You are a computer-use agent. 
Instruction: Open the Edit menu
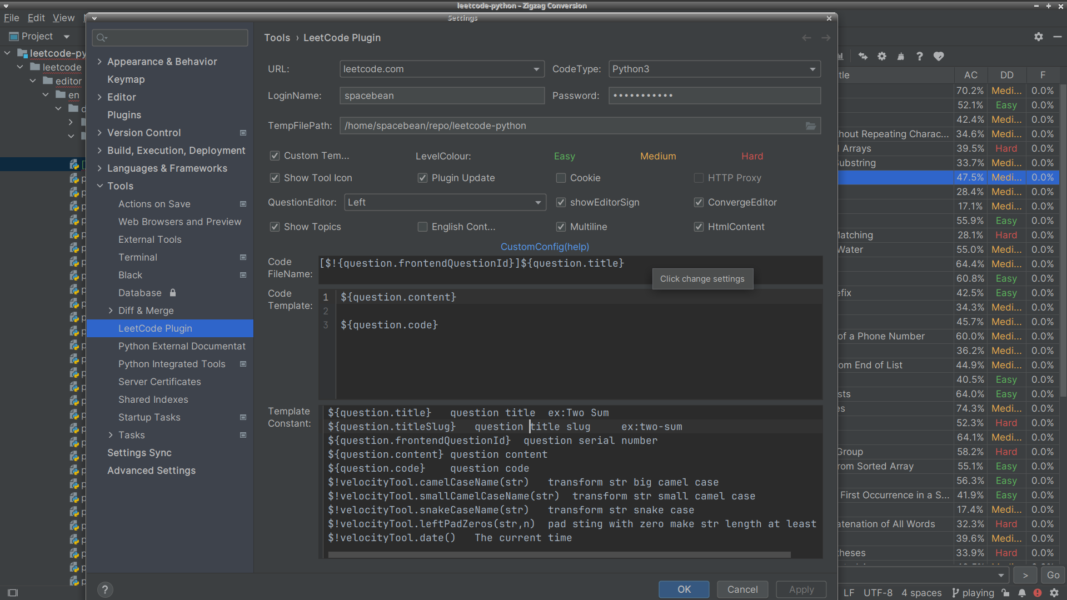tap(36, 18)
